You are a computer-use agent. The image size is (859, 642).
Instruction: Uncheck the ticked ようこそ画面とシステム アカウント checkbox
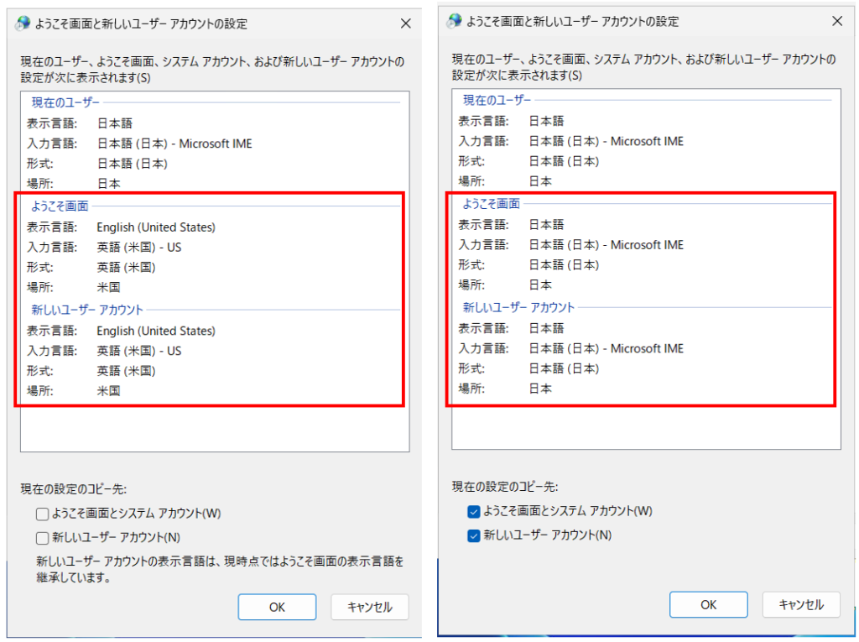click(x=474, y=511)
